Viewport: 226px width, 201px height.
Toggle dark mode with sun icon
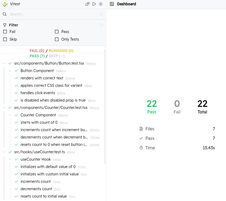[101, 4]
